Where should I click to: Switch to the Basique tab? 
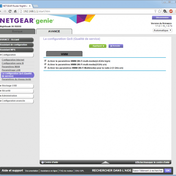click(17, 31)
